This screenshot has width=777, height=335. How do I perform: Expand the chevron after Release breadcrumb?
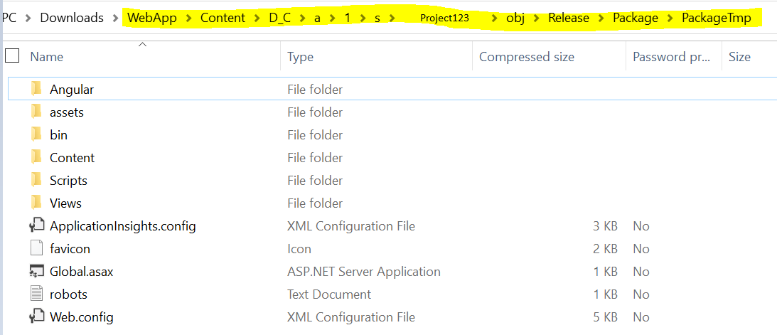point(601,18)
